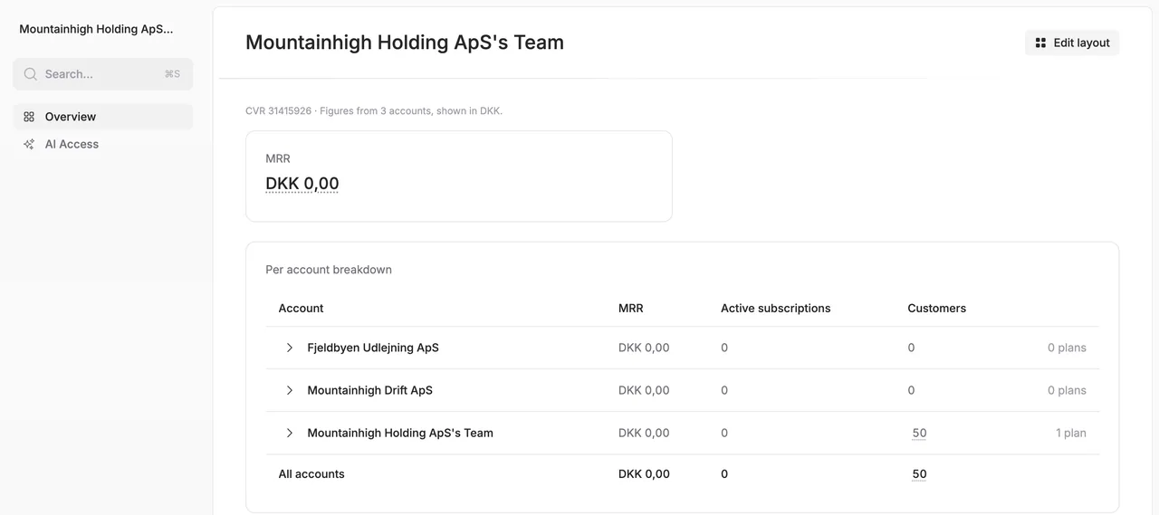Viewport: 1159px width, 515px height.
Task: Click Mountainhigh Drift ApS account name
Action: click(x=370, y=390)
